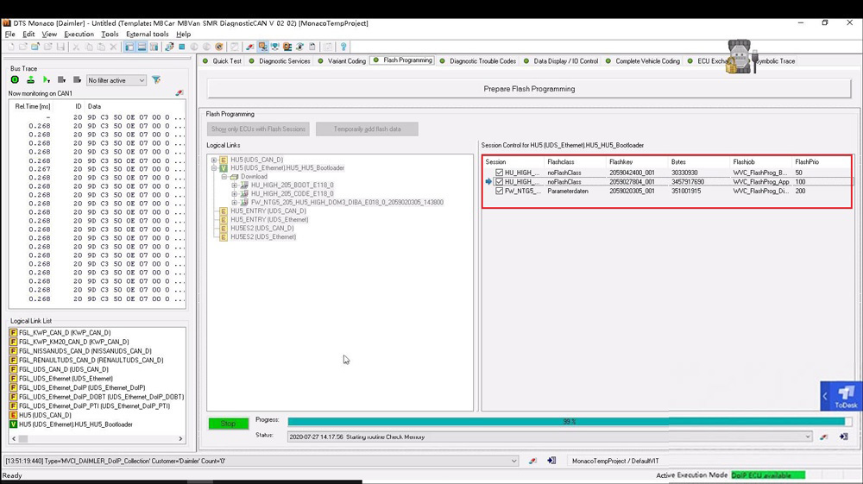Click 'DoIP ECU available' status indicator
Viewport: 863px width, 484px height.
coord(768,475)
